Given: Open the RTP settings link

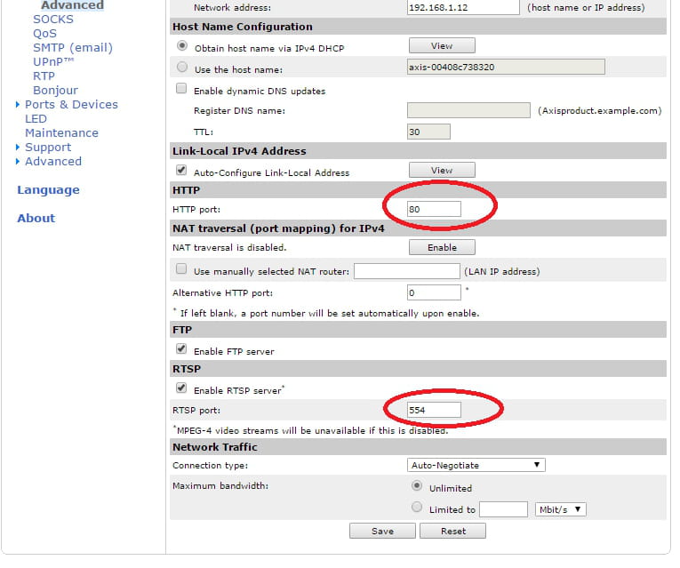Looking at the screenshot, I should (44, 76).
